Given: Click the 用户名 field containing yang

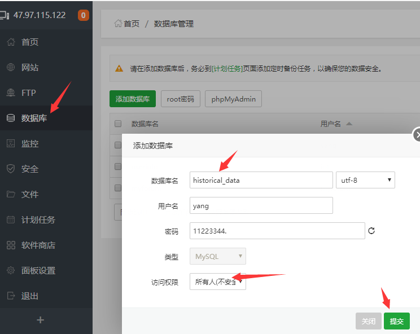Looking at the screenshot, I should point(261,205).
